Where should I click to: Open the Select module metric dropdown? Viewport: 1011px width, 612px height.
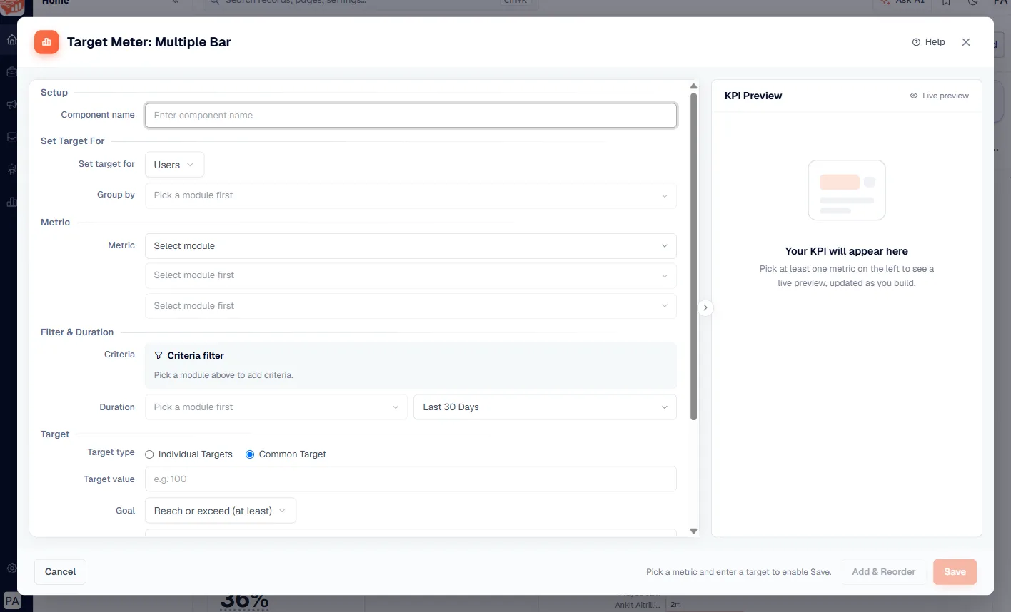(411, 246)
